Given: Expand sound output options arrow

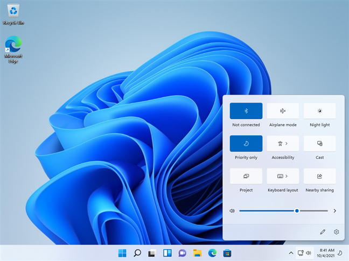Looking at the screenshot, I should [x=335, y=211].
